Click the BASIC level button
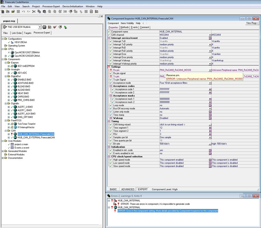The height and width of the screenshot is (228, 261). click(x=113, y=189)
